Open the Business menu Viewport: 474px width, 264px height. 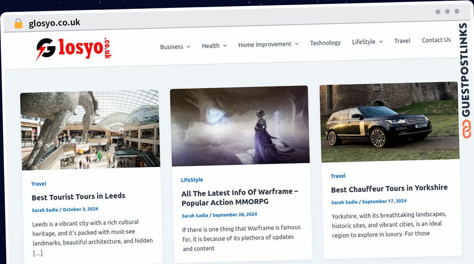click(x=171, y=46)
